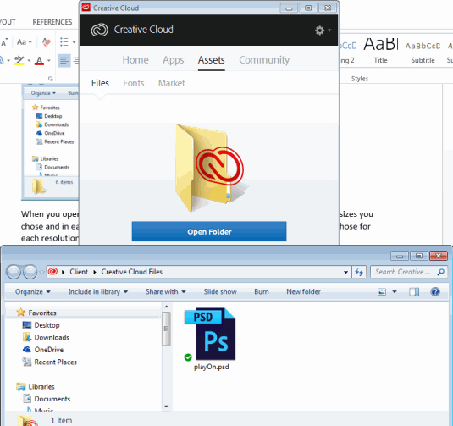Open REFERENCES tab in Word ribbon
The image size is (453, 426).
tap(52, 22)
